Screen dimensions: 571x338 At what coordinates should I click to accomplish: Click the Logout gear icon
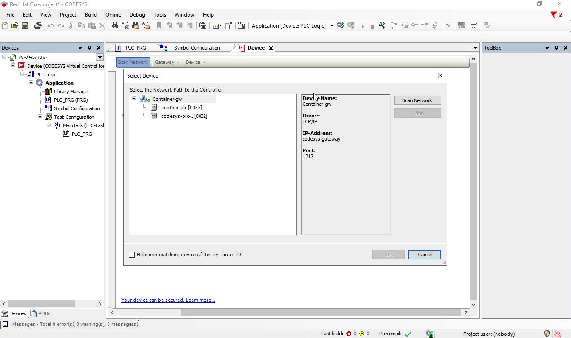pos(351,25)
